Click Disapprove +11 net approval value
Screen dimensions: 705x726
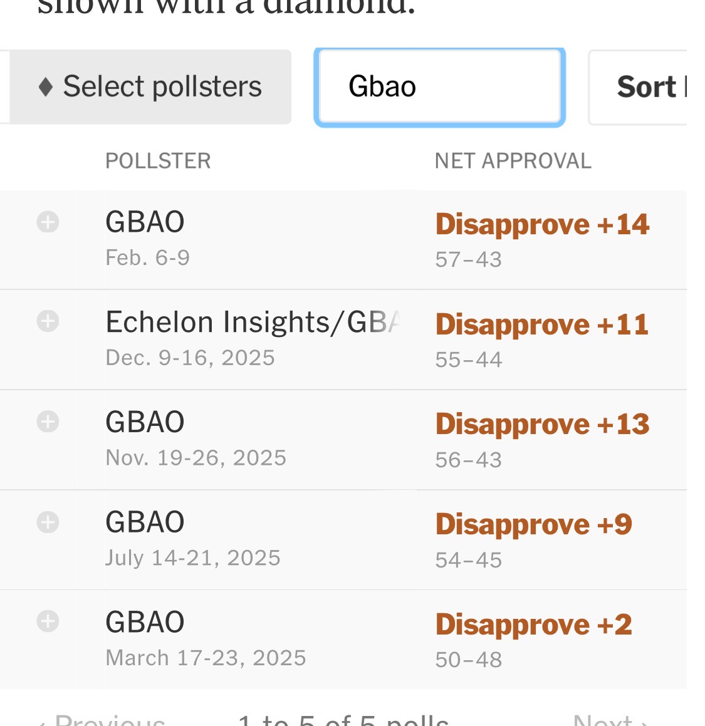[x=542, y=324]
